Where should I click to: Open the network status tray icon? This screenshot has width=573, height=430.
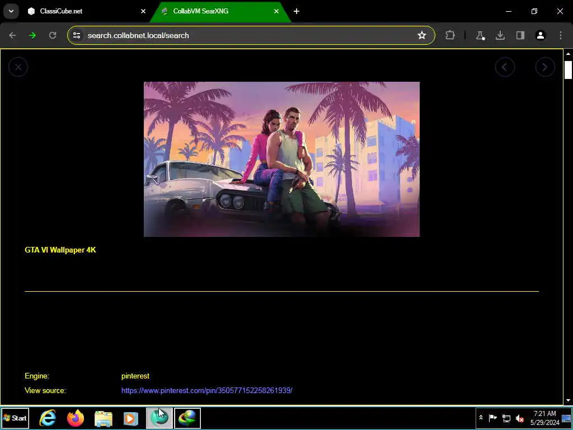[506, 418]
